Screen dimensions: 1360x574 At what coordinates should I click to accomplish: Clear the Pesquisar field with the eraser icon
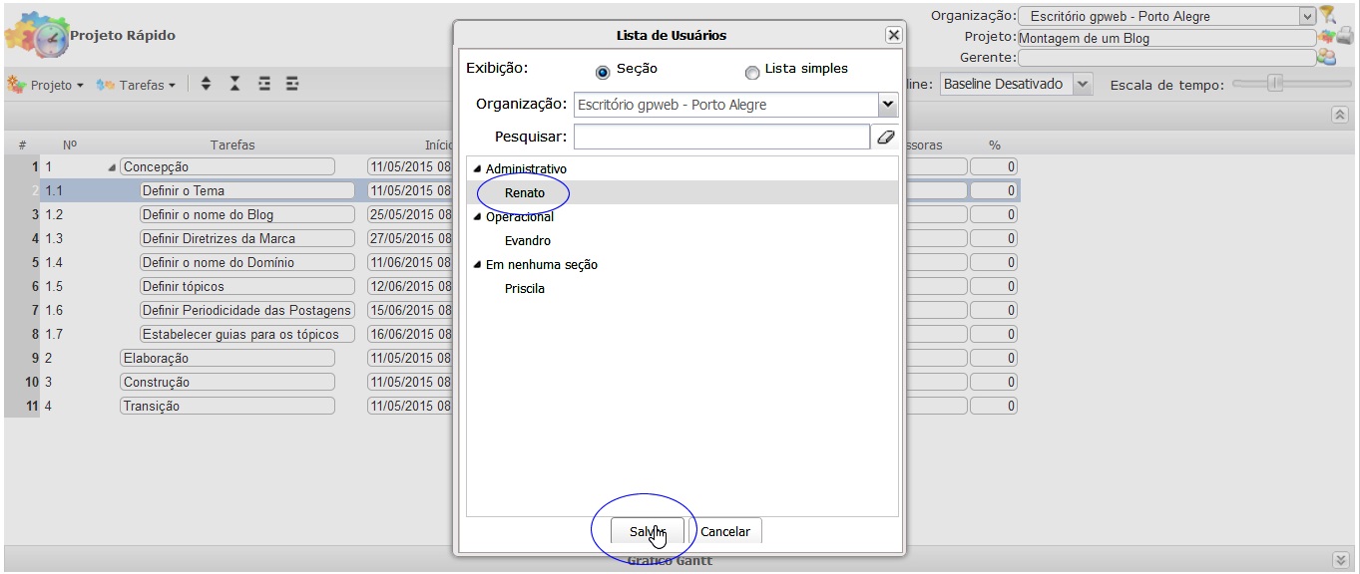tap(885, 137)
